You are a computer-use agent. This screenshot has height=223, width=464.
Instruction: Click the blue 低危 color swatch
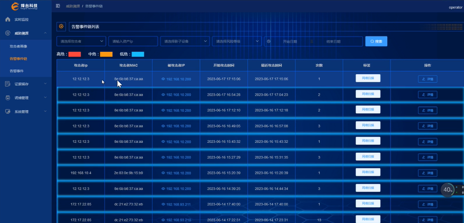click(138, 54)
